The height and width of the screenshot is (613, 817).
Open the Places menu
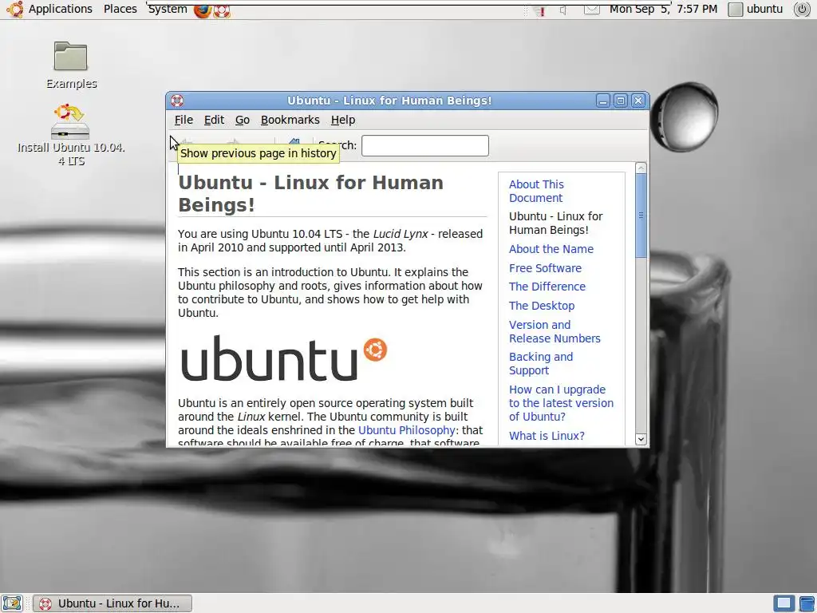tap(120, 9)
